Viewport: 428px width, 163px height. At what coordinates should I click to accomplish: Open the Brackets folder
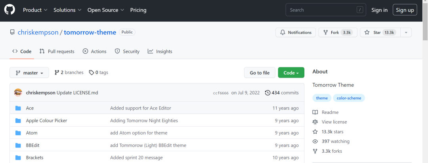tap(34, 157)
